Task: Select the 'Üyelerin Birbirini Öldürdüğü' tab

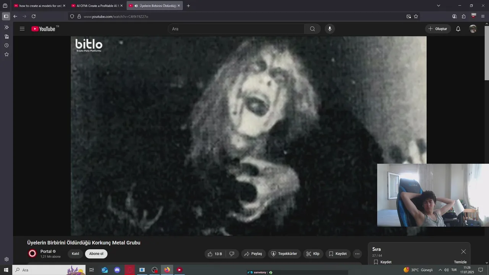Action: point(154,6)
